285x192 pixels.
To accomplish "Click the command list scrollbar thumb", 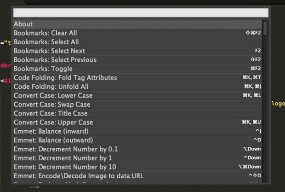I will click(265, 28).
